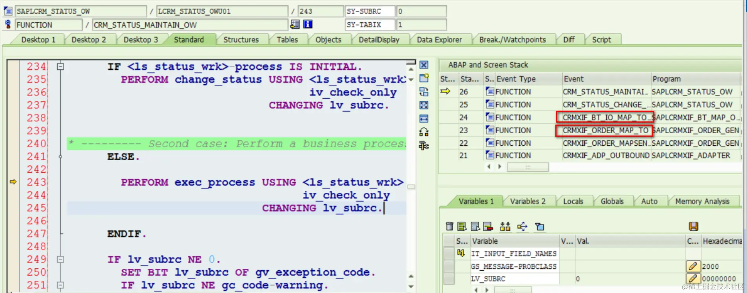Viewport: 747px width, 293px height.
Task: Click the delete-row icon with the red bar
Action: [488, 226]
